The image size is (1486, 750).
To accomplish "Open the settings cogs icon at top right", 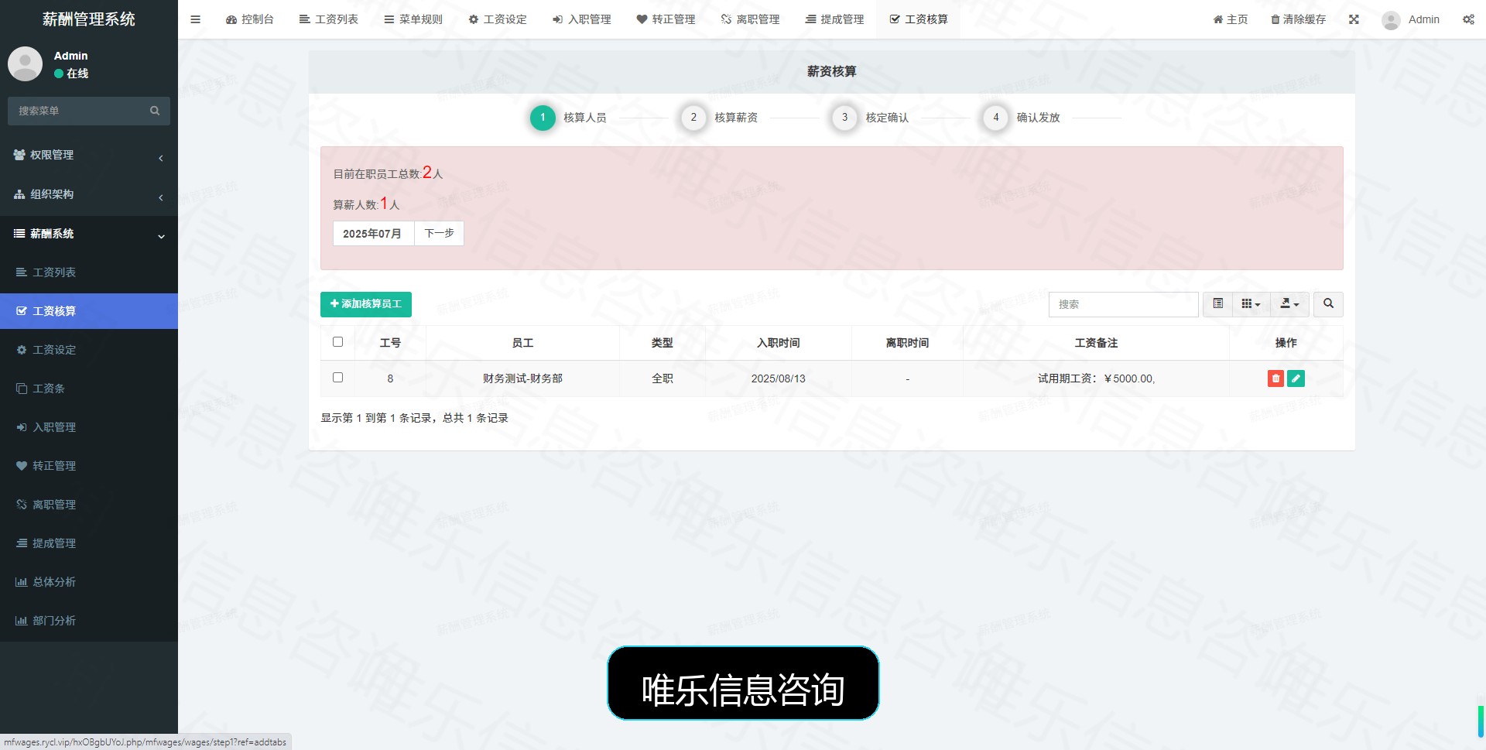I will 1468,19.
